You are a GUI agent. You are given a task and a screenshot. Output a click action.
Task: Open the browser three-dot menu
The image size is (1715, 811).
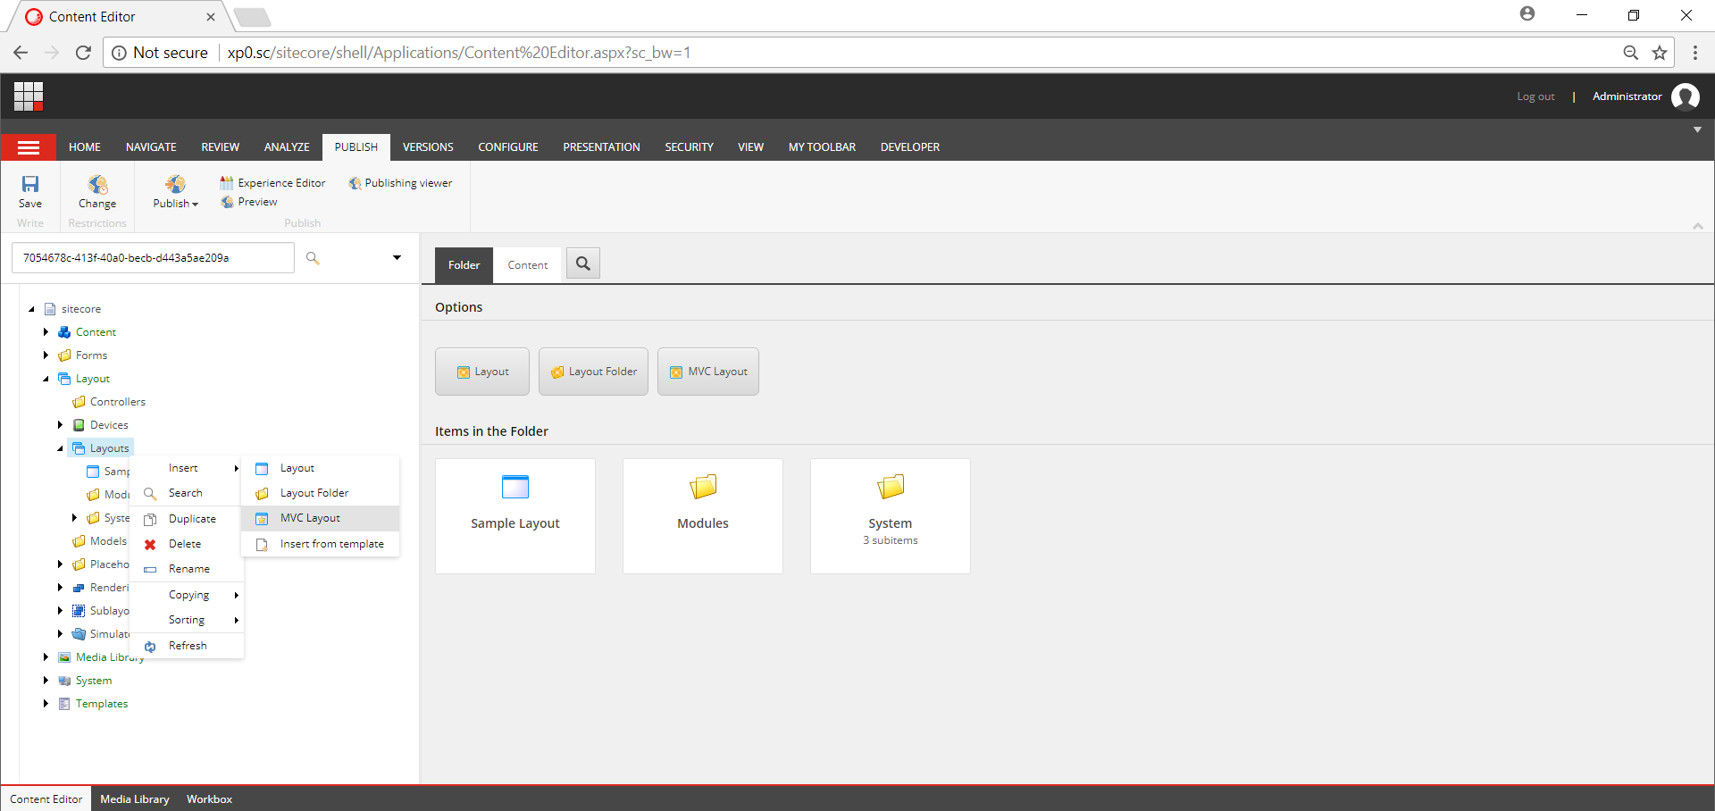click(x=1694, y=53)
